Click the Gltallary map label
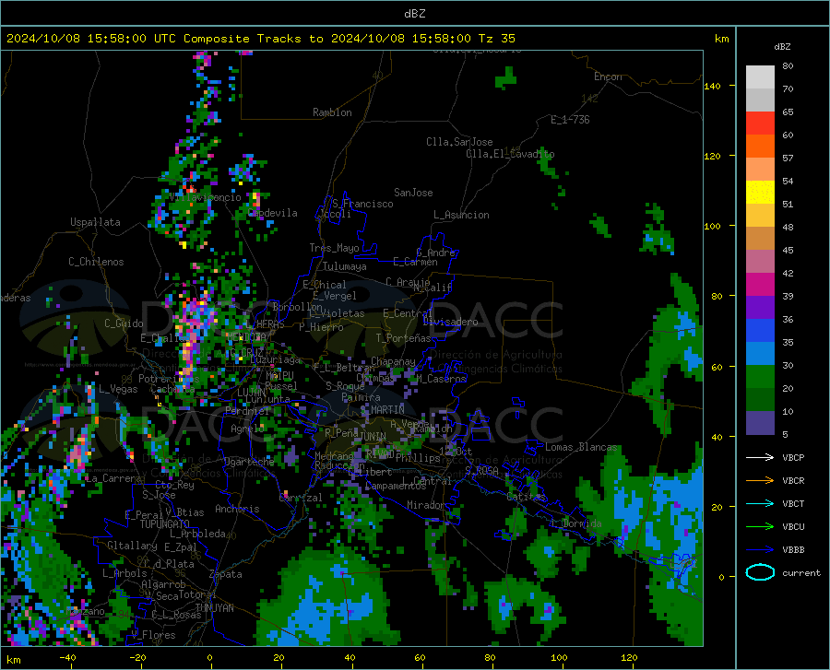Screen dimensions: 830x670 coord(132,546)
